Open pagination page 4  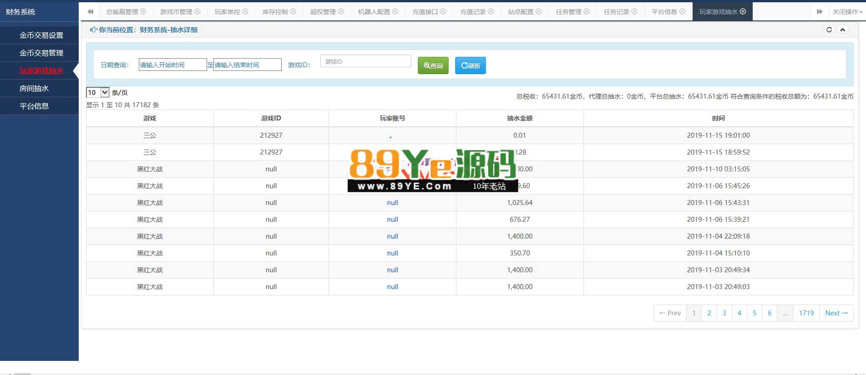739,313
